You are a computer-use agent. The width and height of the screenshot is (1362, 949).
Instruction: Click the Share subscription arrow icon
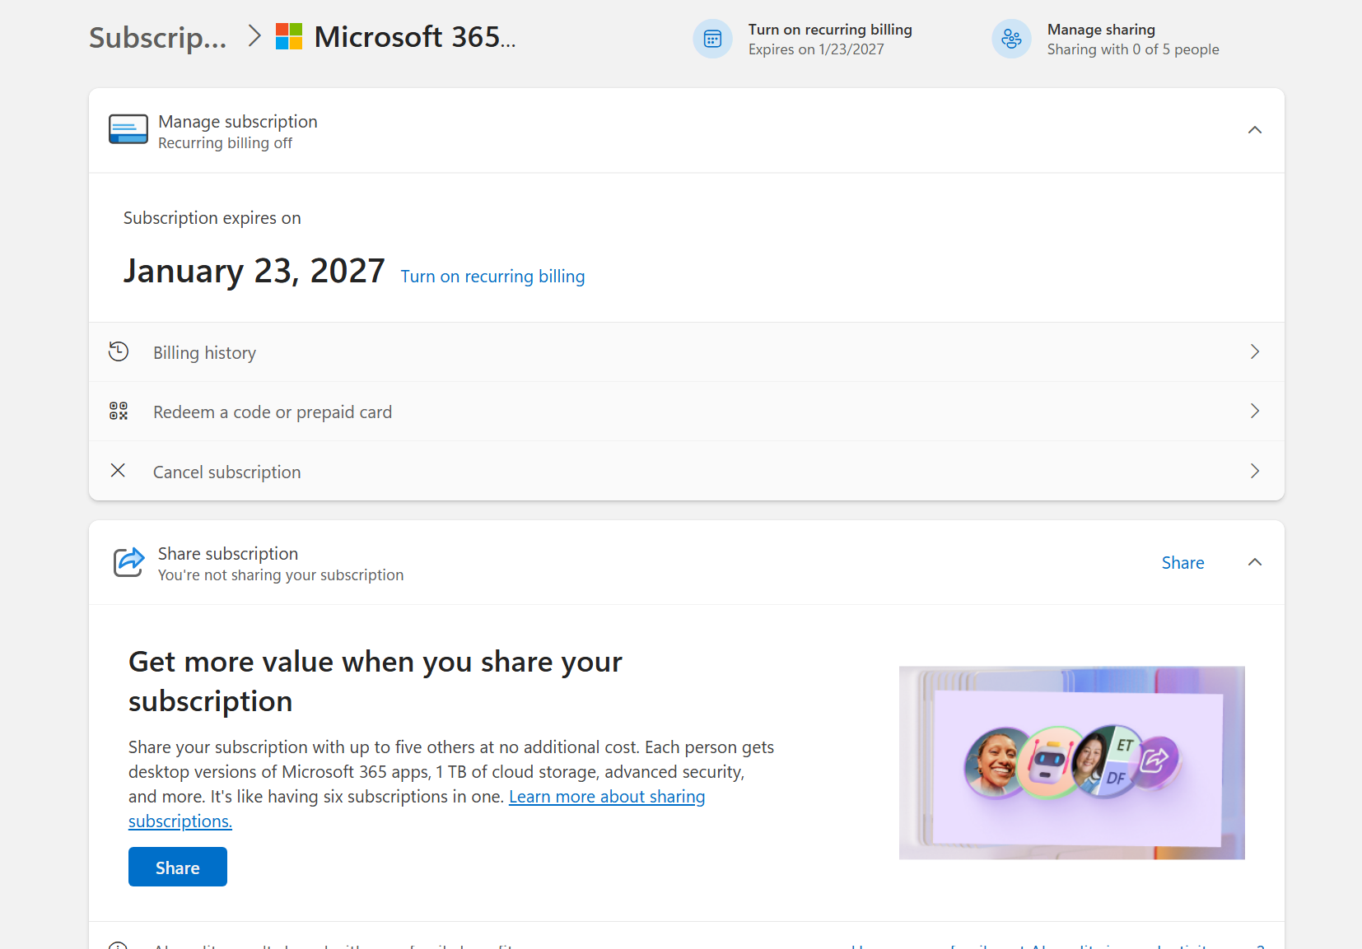[128, 563]
